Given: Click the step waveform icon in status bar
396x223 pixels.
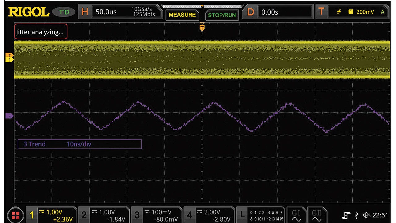Looking at the screenshot, I should [x=346, y=215].
